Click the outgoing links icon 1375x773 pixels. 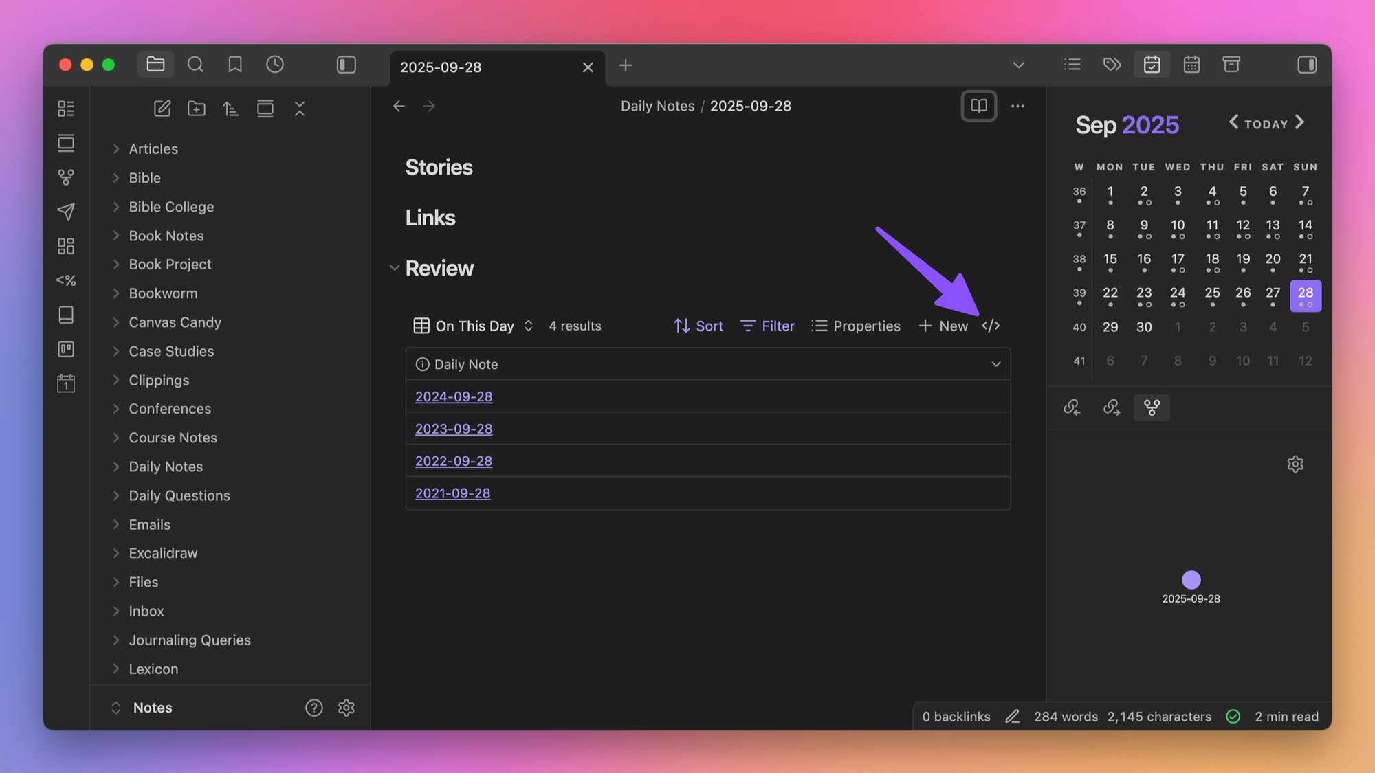pos(1112,407)
